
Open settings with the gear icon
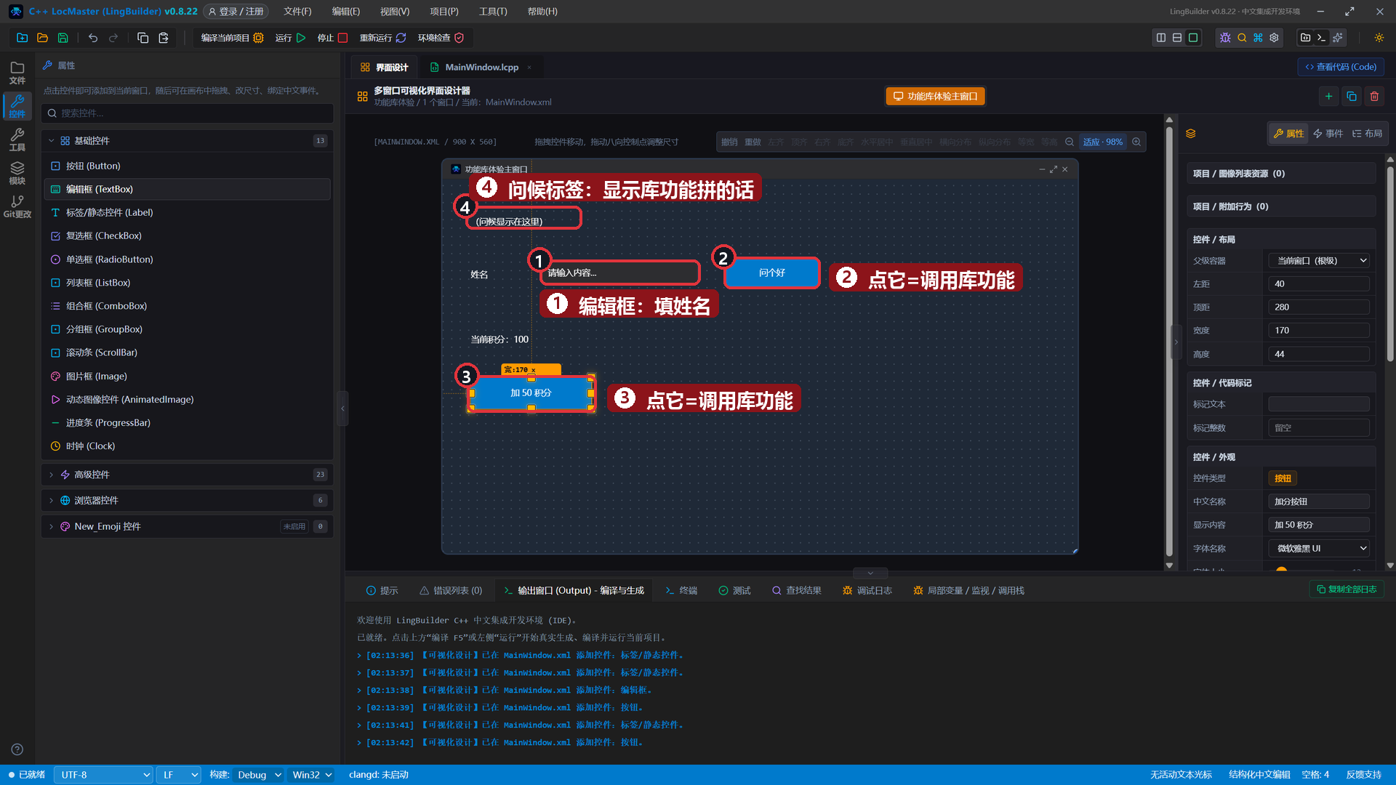pos(1274,38)
